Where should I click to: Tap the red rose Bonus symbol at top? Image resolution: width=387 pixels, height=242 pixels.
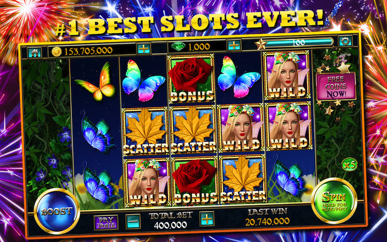click(191, 79)
